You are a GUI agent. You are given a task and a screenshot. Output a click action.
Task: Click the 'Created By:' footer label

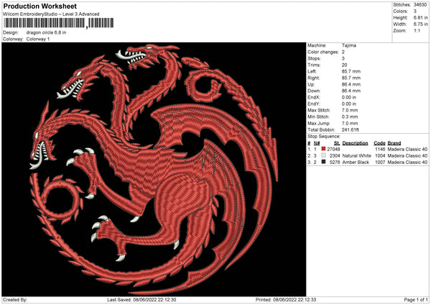(15, 300)
